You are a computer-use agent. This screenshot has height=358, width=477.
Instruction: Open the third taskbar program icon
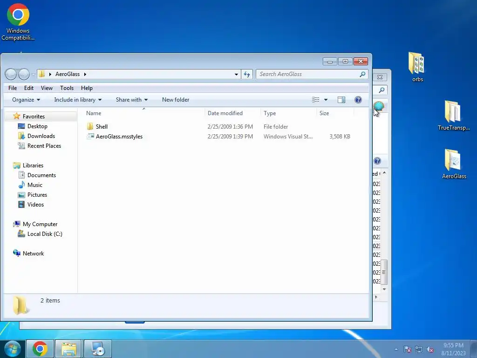pyautogui.click(x=98, y=349)
